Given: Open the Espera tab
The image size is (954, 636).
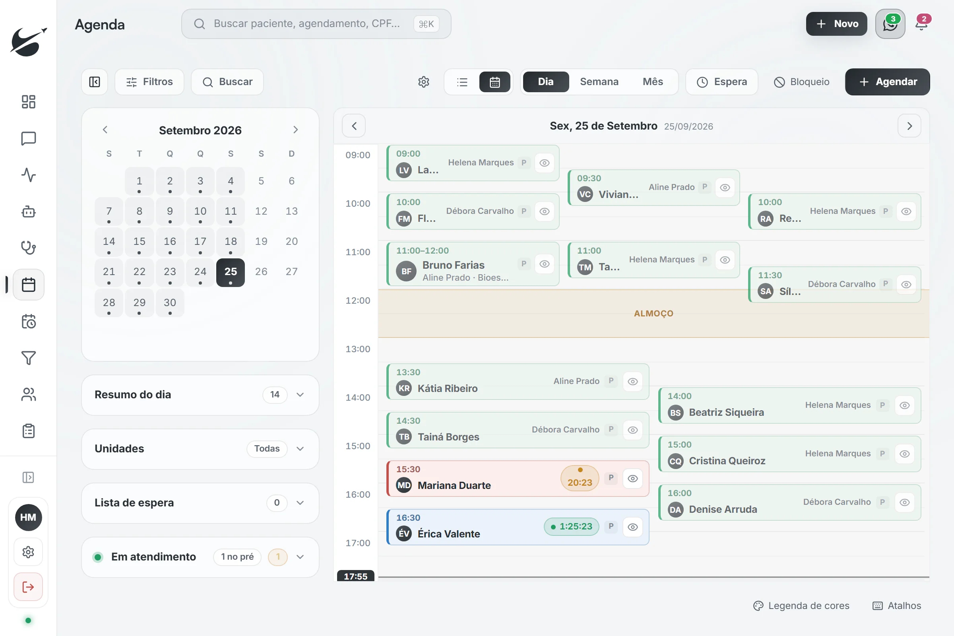Looking at the screenshot, I should pos(721,82).
